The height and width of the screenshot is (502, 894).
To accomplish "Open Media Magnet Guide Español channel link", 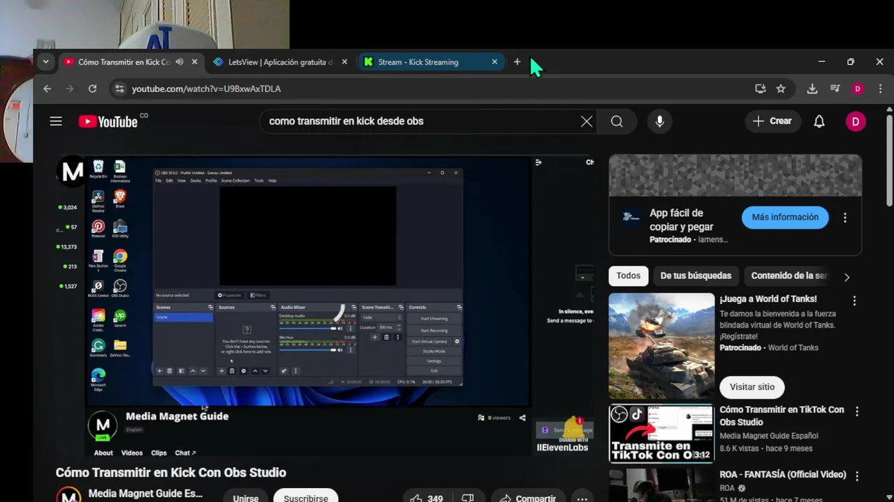I will (x=769, y=436).
